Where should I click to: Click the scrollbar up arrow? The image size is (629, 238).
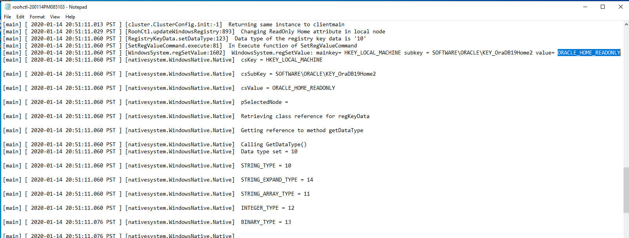click(626, 24)
